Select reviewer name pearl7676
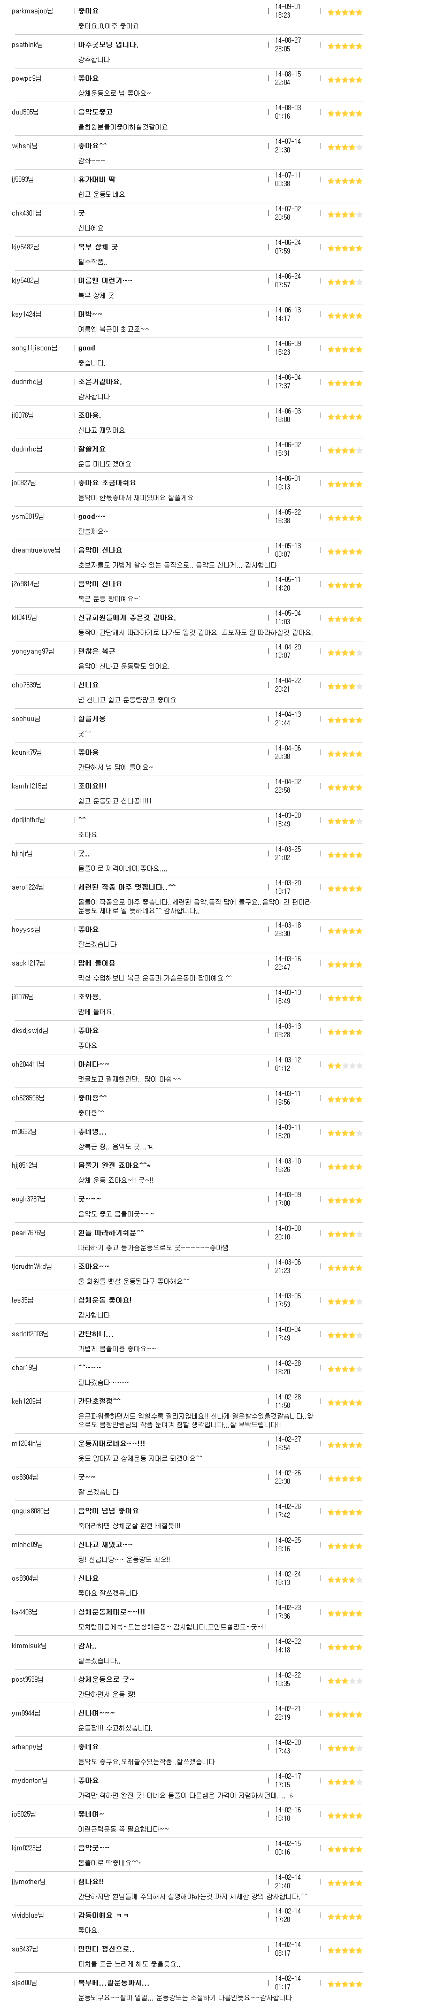Image resolution: width=437 pixels, height=2006 pixels. 29,1232
